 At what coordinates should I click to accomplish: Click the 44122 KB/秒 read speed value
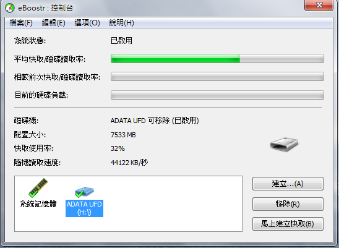click(x=129, y=163)
